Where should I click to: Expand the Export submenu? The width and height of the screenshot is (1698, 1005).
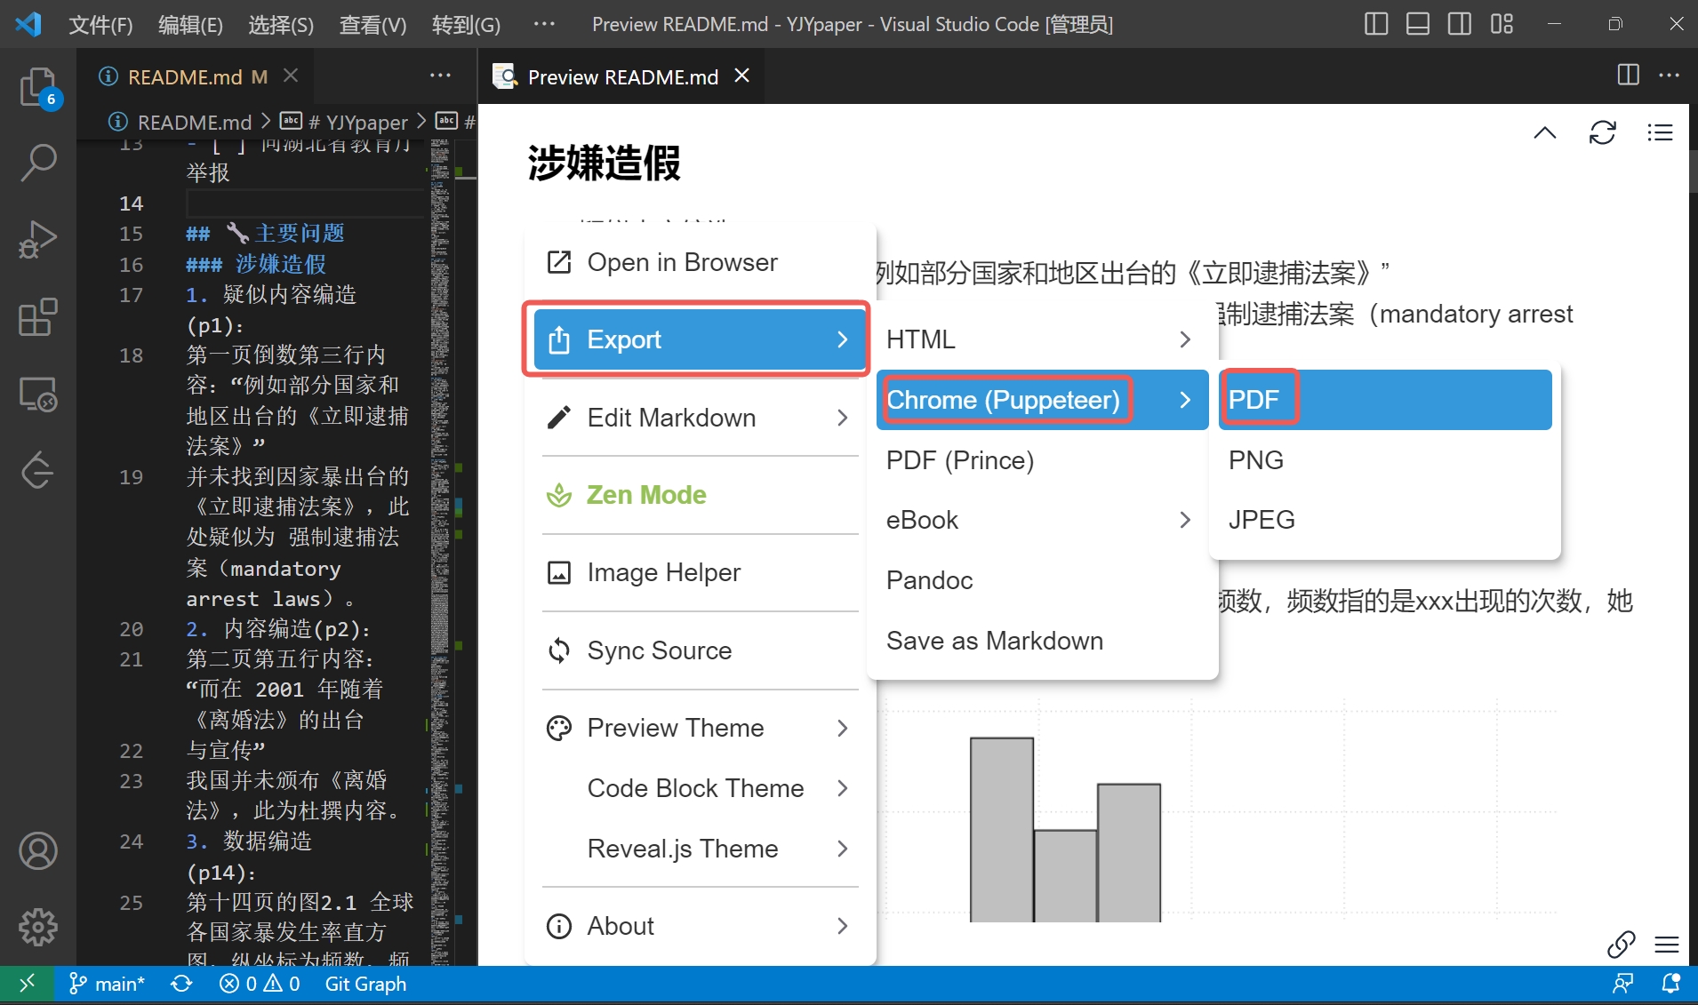tap(700, 339)
